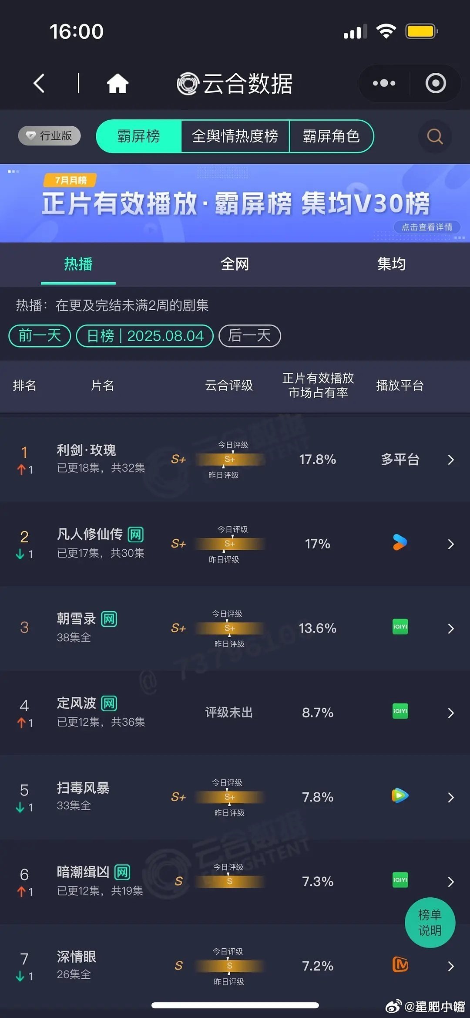Switch to the 全网 tab
The width and height of the screenshot is (470, 1018).
click(235, 264)
